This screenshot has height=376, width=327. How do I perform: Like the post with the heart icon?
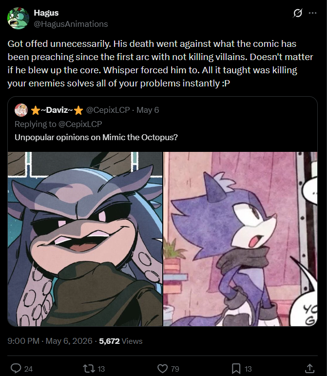[163, 368]
